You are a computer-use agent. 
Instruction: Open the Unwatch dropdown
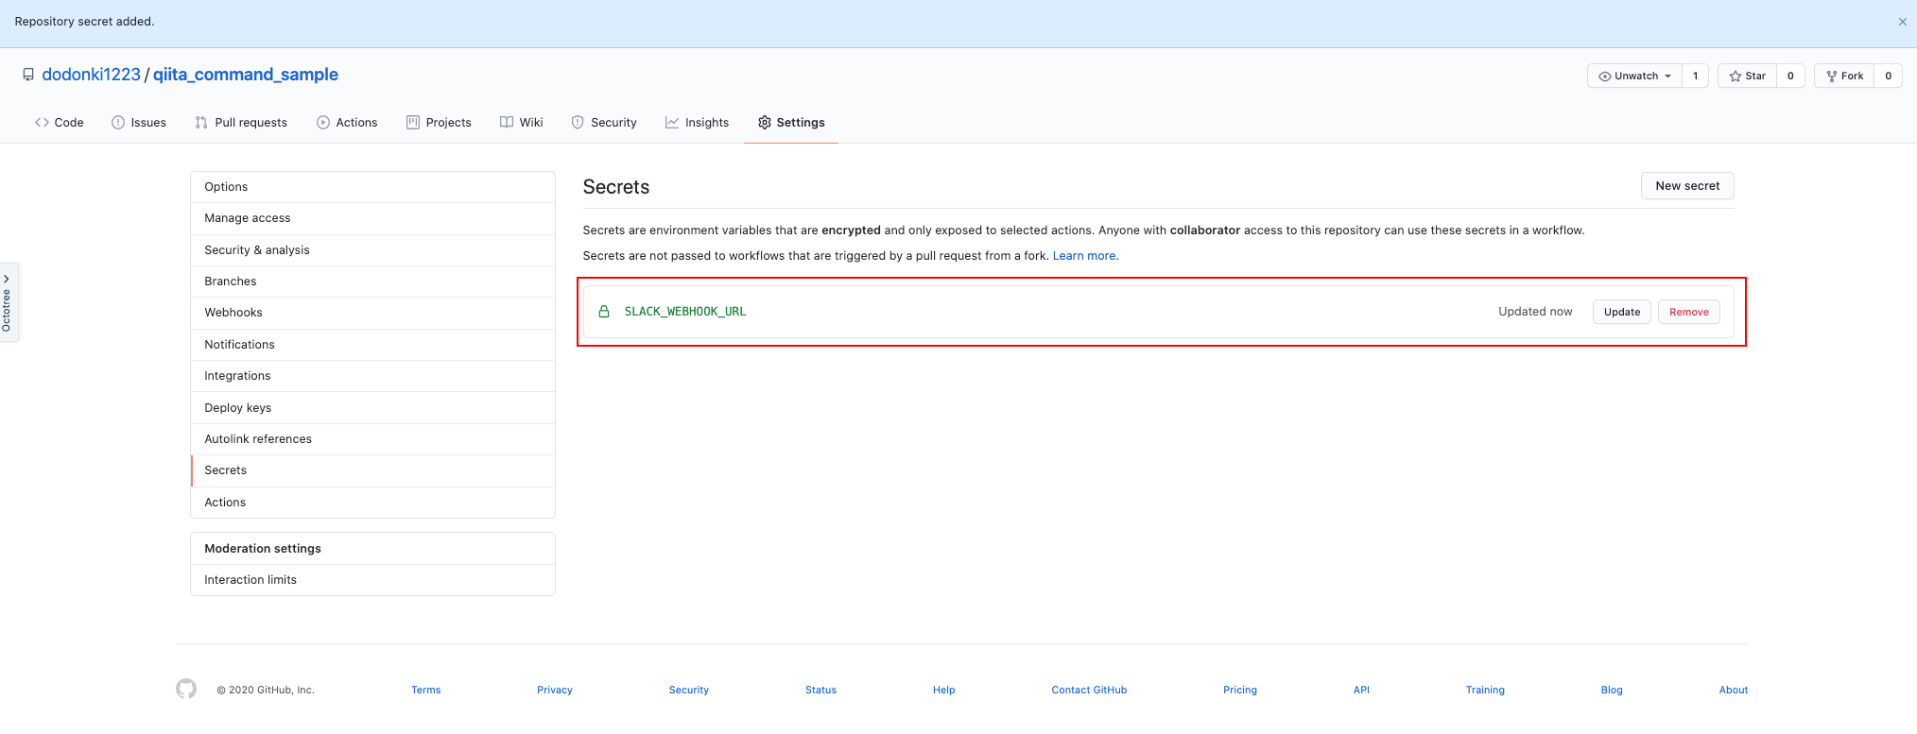click(1634, 76)
